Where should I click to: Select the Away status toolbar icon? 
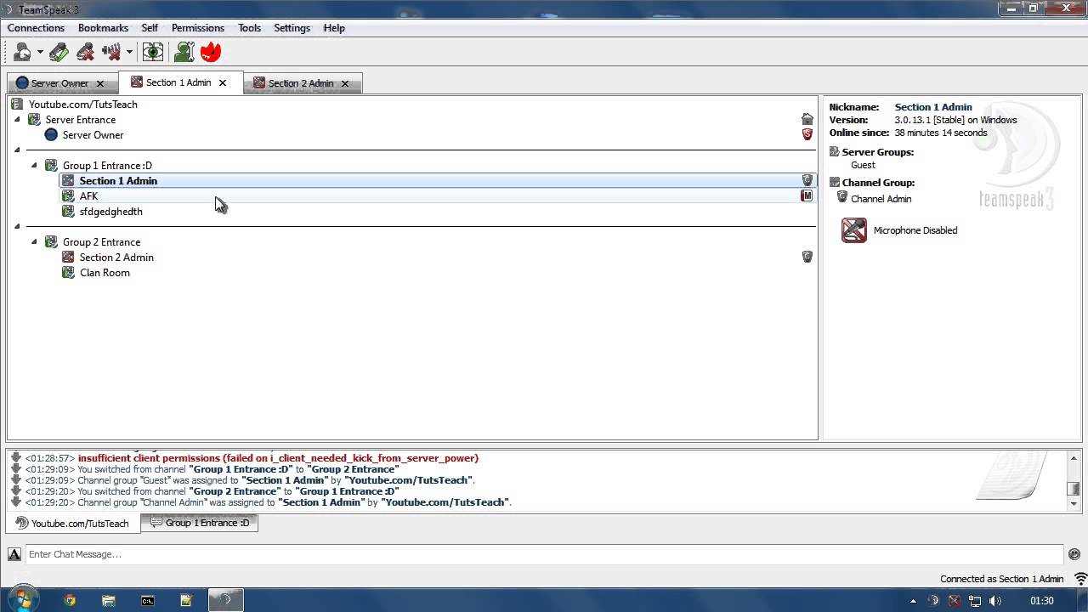tap(21, 52)
